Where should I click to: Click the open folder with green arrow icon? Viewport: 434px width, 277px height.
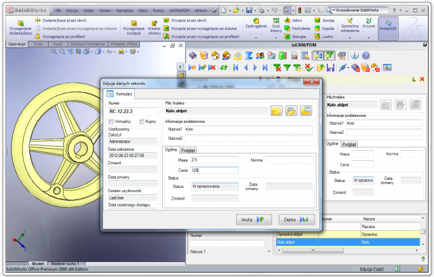tap(321, 67)
